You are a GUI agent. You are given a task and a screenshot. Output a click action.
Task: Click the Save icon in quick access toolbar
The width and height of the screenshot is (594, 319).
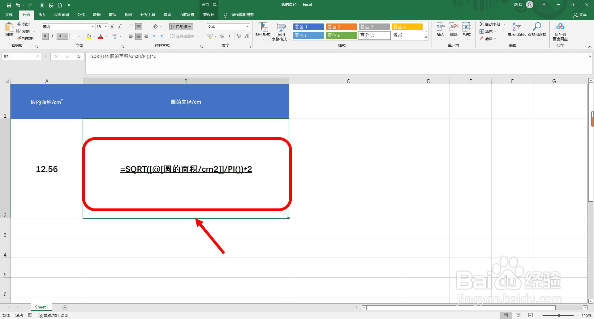pyautogui.click(x=9, y=5)
